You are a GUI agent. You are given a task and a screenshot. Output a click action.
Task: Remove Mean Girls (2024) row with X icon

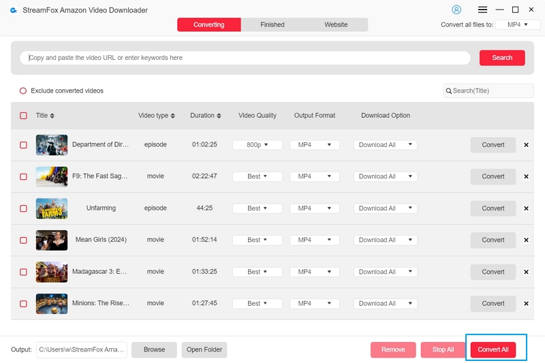(526, 240)
